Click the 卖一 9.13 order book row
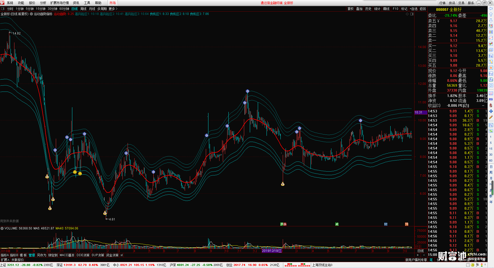 [x=457, y=40]
